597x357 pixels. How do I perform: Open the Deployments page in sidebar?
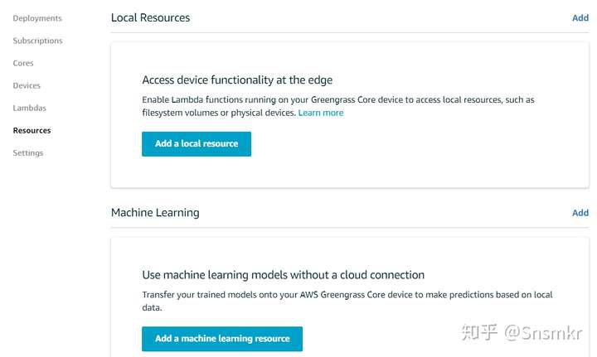37,18
